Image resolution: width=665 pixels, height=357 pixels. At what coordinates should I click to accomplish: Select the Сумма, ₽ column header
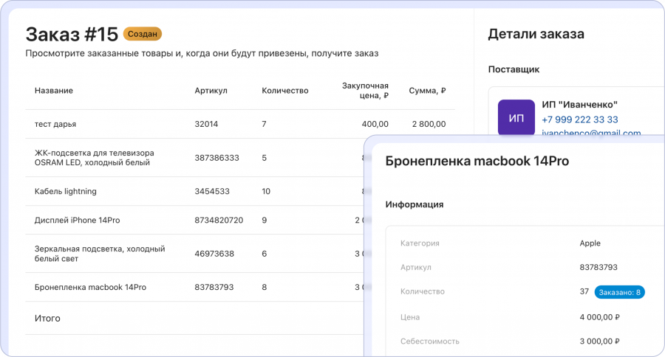pos(427,91)
